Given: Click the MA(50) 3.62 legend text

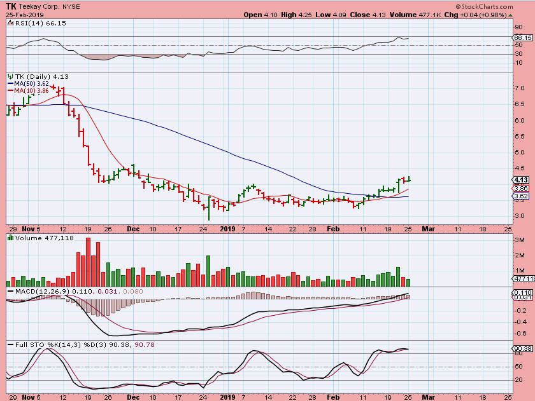Looking at the screenshot, I should (31, 83).
